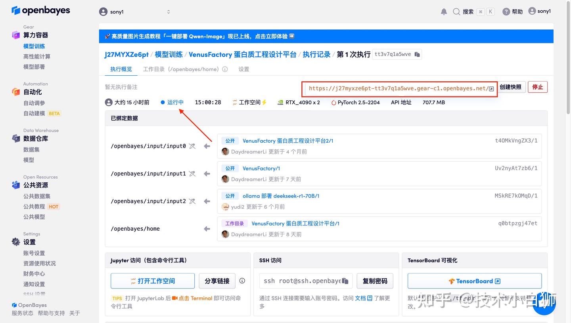The width and height of the screenshot is (571, 323).
Task: Switch to the 设置 tab
Action: 244,69
